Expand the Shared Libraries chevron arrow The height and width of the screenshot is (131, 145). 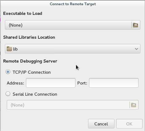pyautogui.click(x=136, y=49)
